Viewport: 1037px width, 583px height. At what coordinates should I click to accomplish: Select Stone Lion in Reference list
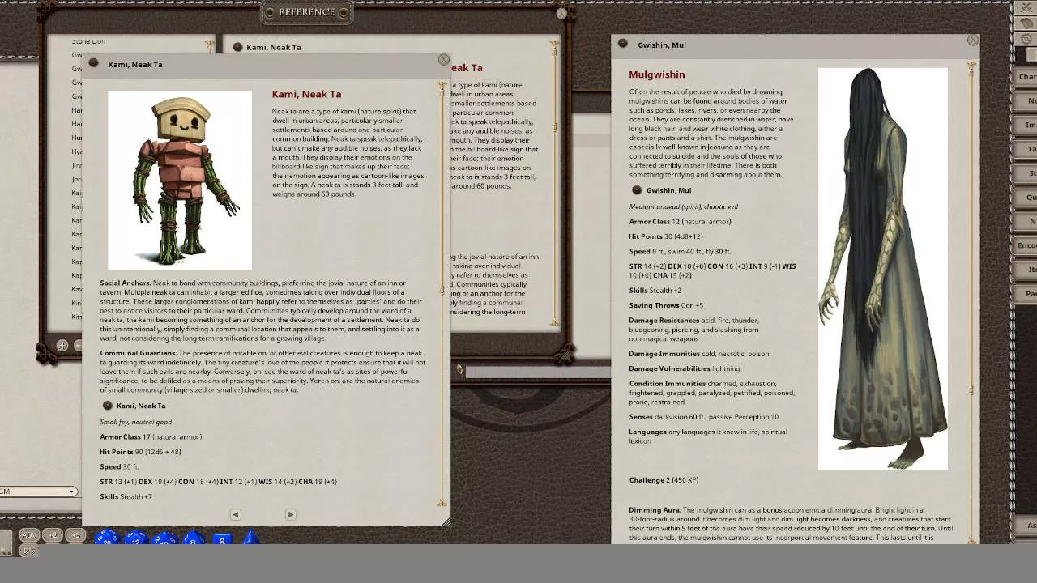tap(88, 41)
